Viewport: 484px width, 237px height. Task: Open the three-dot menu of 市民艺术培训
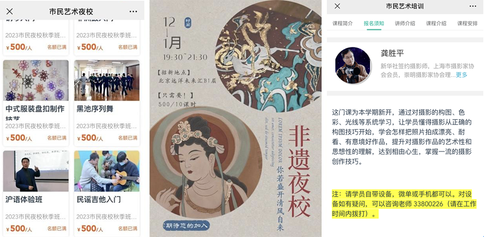[x=472, y=6]
